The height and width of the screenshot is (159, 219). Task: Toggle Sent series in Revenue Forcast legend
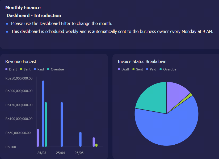point(25,69)
